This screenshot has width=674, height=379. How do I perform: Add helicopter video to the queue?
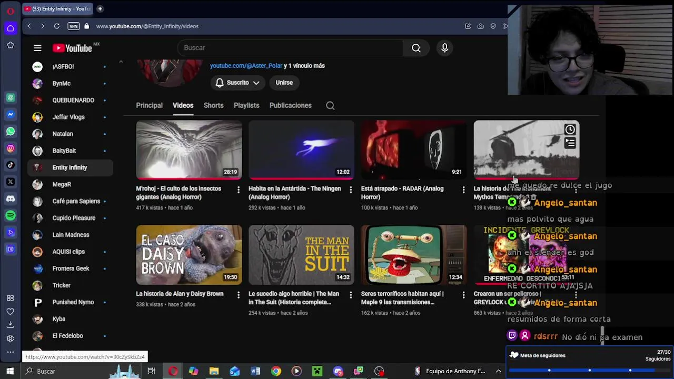pos(570,143)
